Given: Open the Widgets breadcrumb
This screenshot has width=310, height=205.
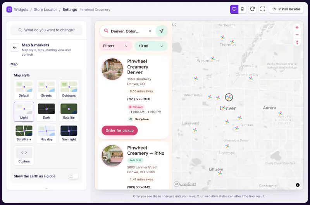Looking at the screenshot, I should [21, 9].
